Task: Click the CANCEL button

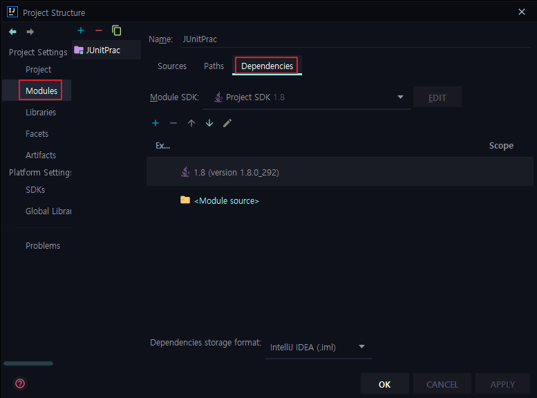Action: (x=442, y=384)
